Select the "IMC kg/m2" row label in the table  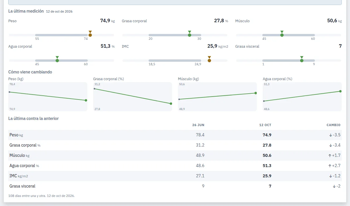(19, 176)
